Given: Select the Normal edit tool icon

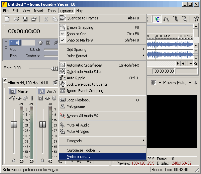Looking at the screenshot, I should tap(157, 19).
